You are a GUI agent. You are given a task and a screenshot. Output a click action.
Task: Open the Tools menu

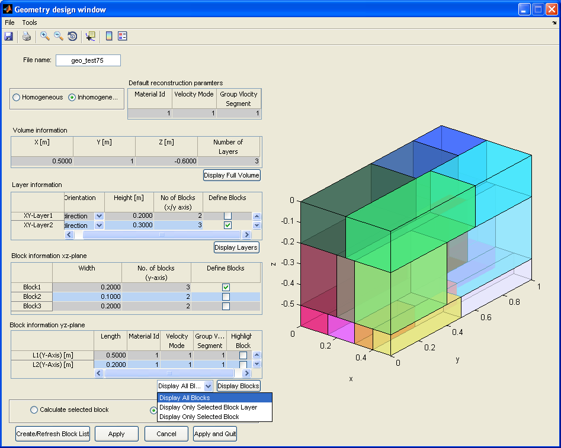30,22
